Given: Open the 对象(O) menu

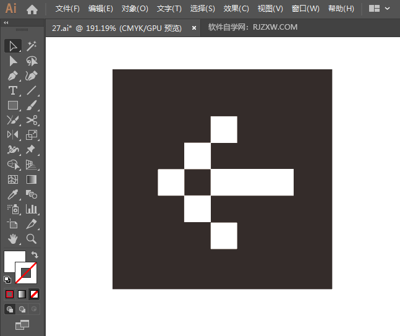Looking at the screenshot, I should [135, 9].
